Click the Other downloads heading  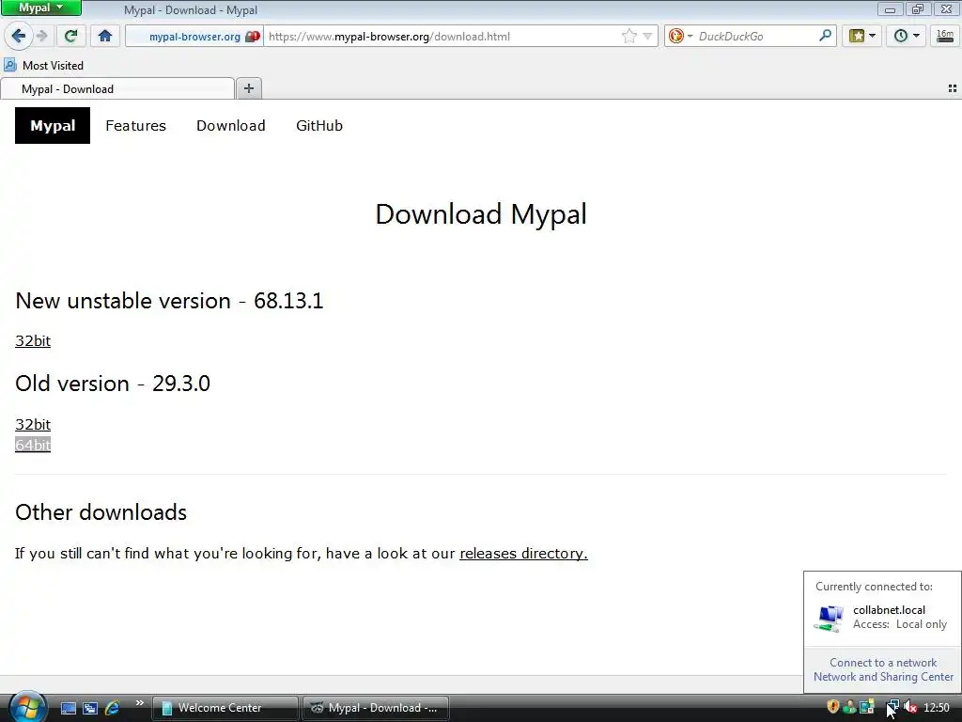(101, 512)
